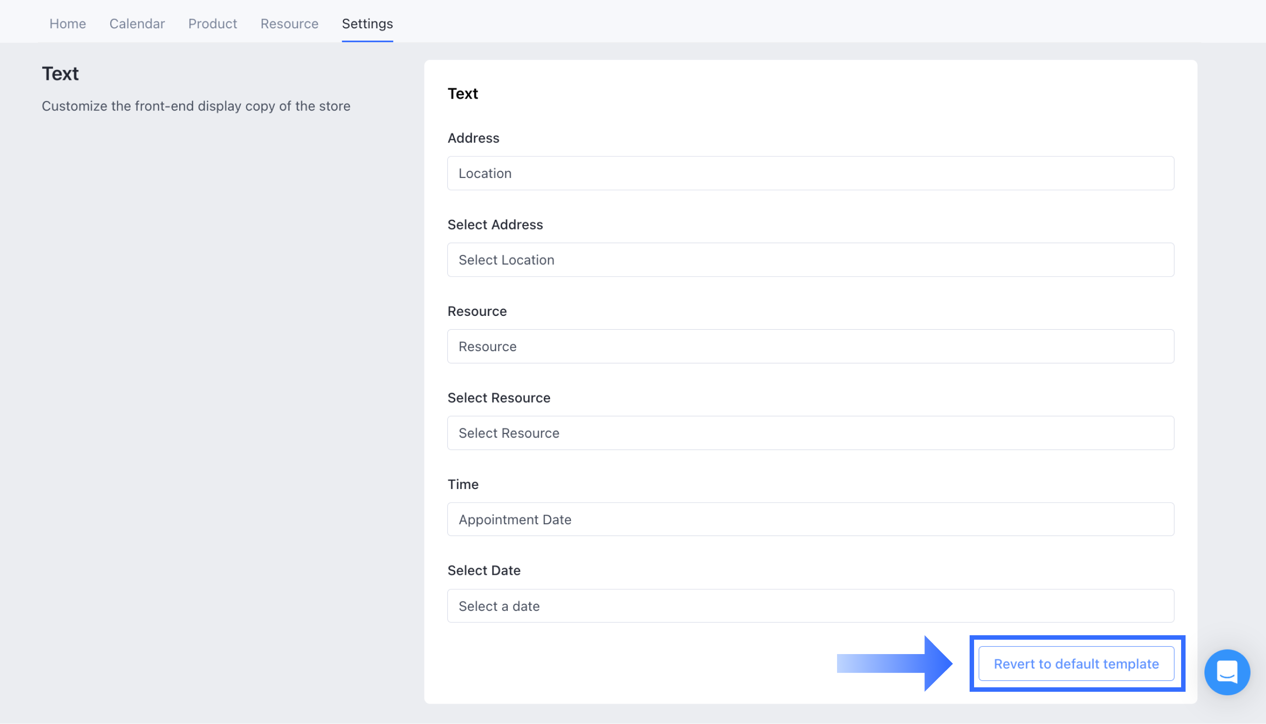The width and height of the screenshot is (1266, 724).
Task: Focus the Select Address text field
Action: [810, 259]
